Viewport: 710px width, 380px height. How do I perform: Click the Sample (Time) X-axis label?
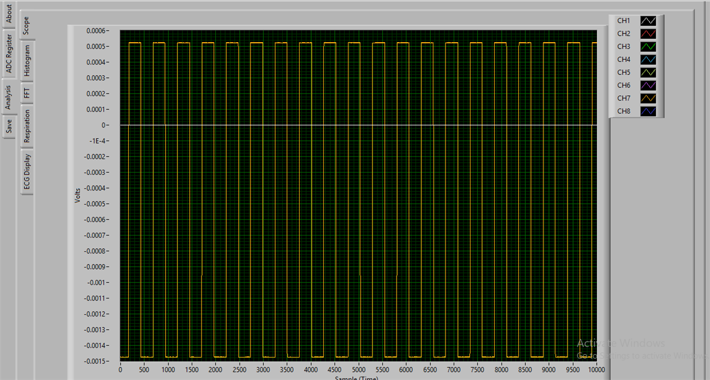(357, 378)
